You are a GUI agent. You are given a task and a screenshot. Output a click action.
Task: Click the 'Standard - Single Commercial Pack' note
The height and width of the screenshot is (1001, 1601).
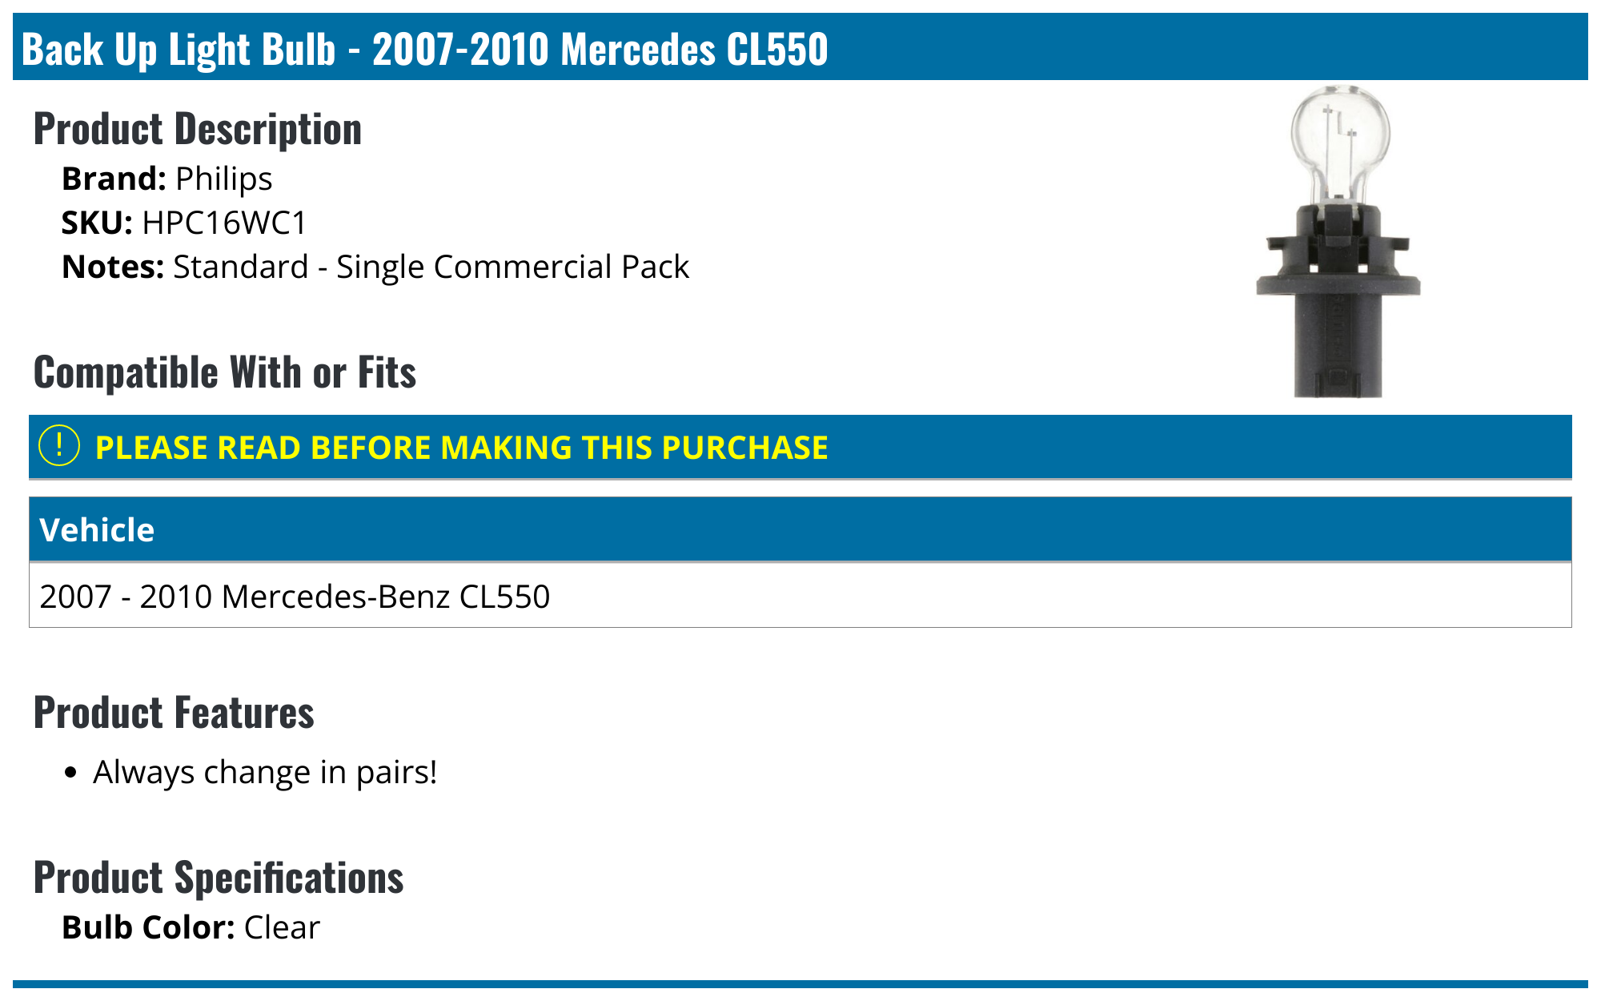point(431,267)
